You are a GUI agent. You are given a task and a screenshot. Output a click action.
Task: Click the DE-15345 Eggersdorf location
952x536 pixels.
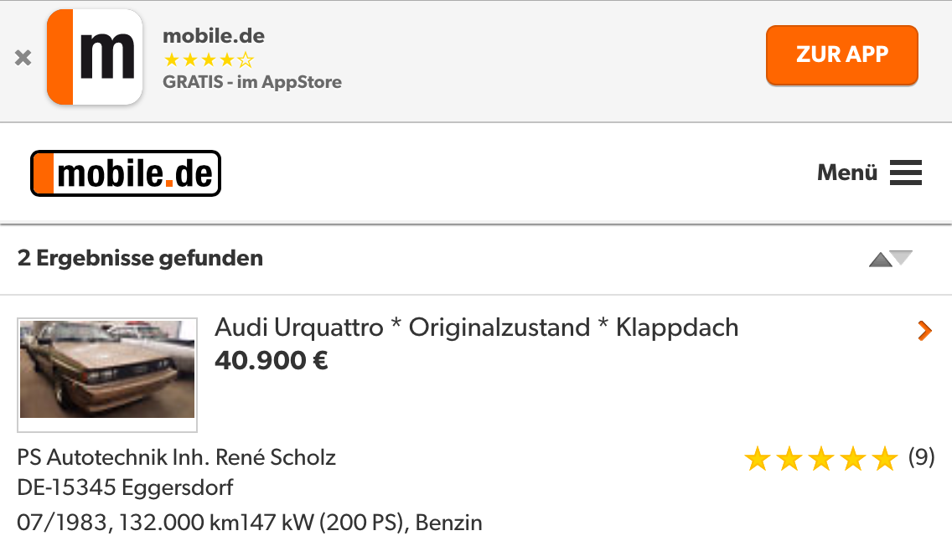125,487
